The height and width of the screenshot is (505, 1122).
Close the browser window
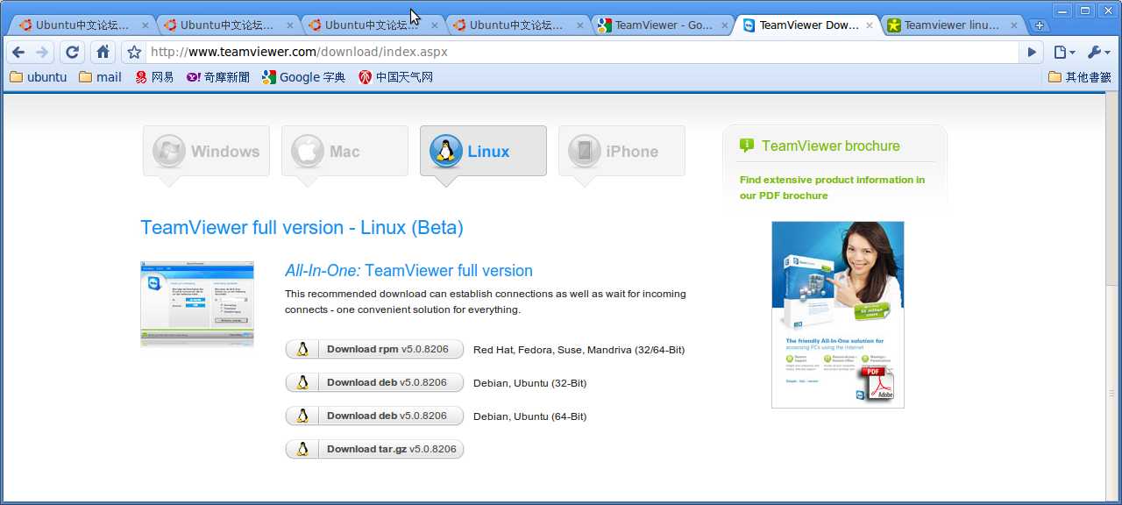(x=1108, y=11)
